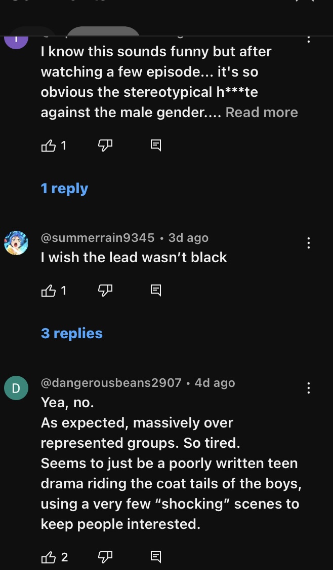Expand comment text with Read more

point(262,113)
